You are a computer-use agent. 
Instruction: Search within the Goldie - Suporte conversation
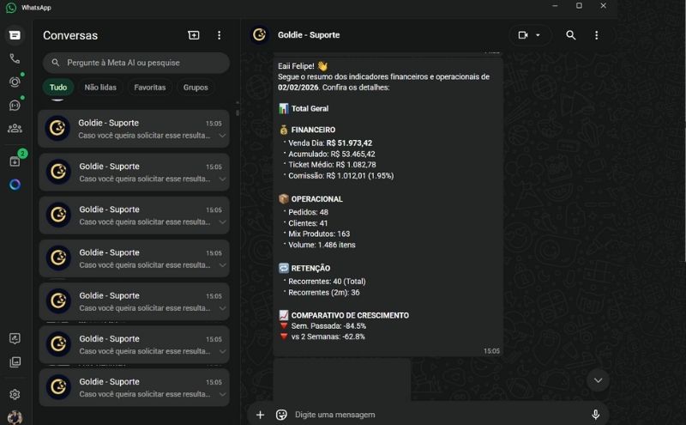(x=571, y=35)
